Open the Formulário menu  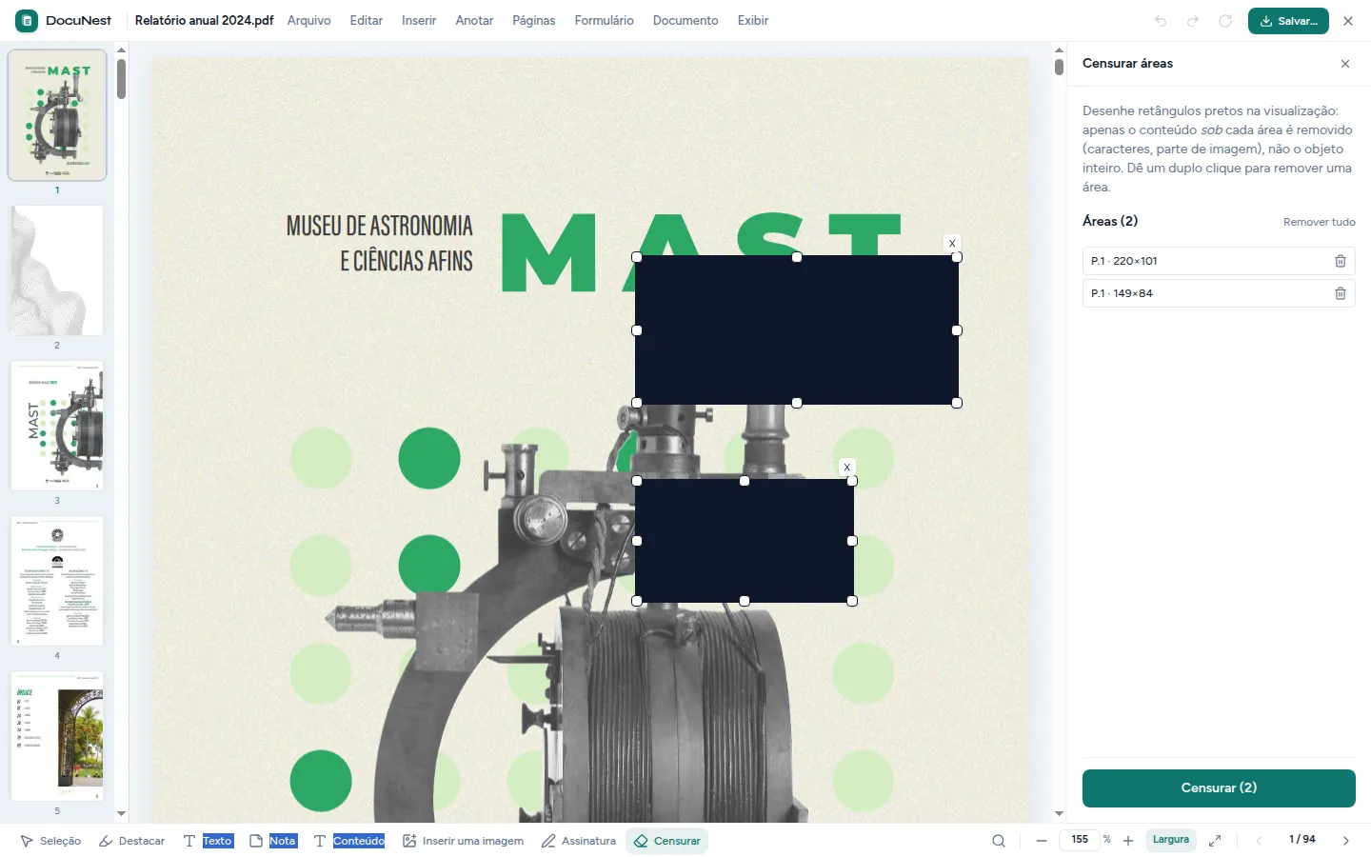(x=605, y=21)
